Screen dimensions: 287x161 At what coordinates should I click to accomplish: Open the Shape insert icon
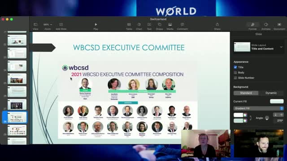(x=160, y=25)
